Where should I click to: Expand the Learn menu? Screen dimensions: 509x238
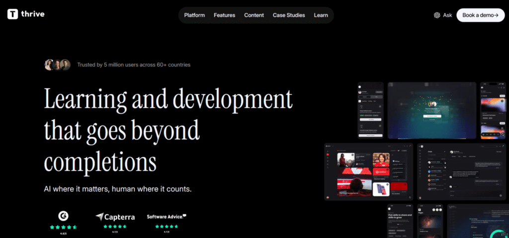[321, 15]
